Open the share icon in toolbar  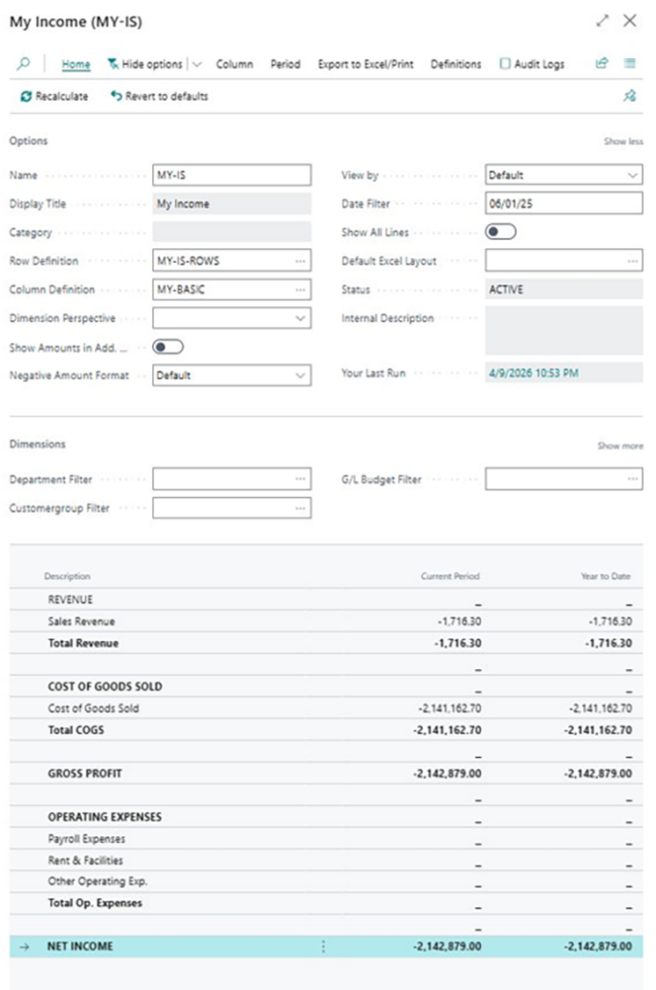[x=602, y=63]
